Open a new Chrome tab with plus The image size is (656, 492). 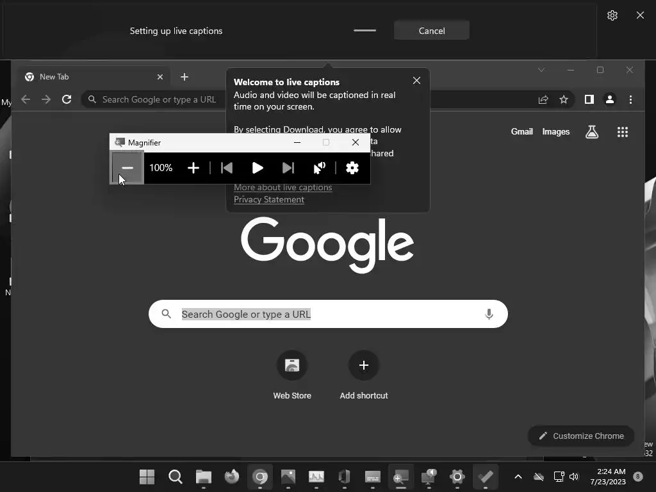(x=184, y=77)
